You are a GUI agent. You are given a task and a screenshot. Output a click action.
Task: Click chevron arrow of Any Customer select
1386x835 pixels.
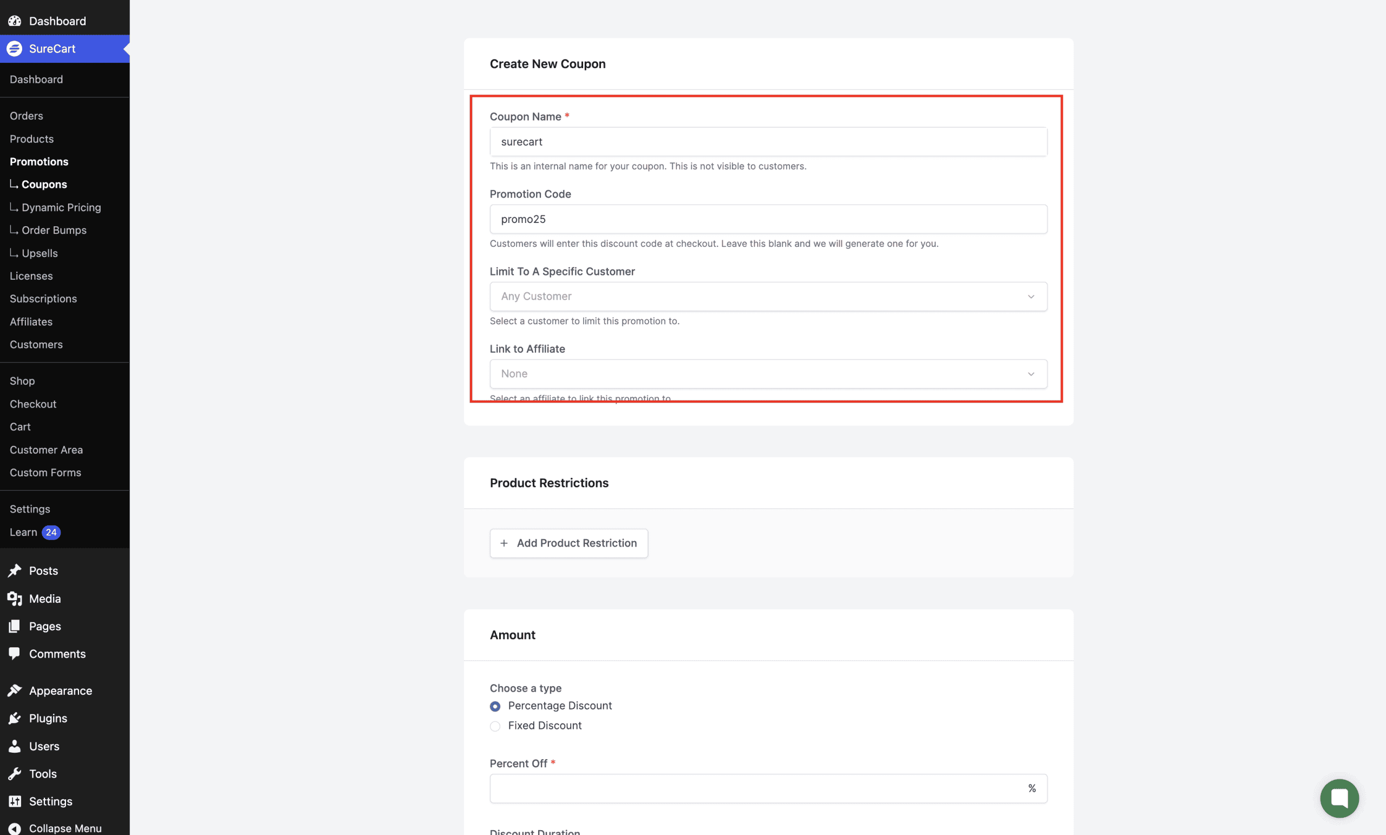(1031, 297)
